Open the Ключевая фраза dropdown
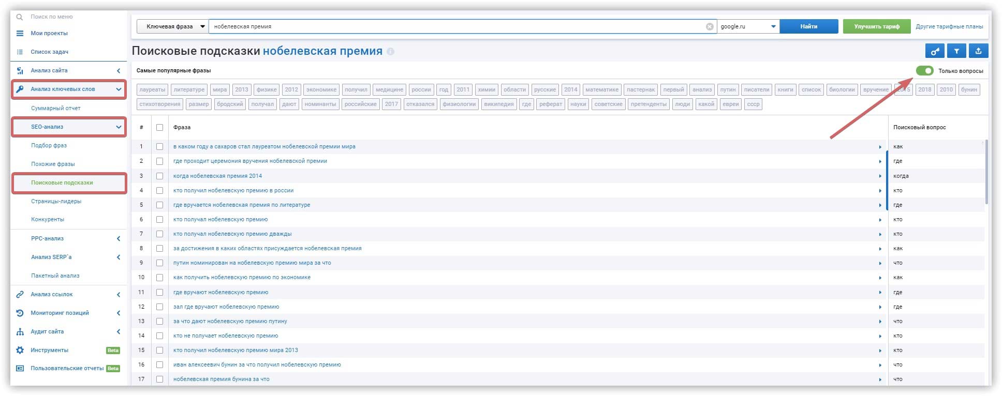1002x396 pixels. (x=173, y=26)
